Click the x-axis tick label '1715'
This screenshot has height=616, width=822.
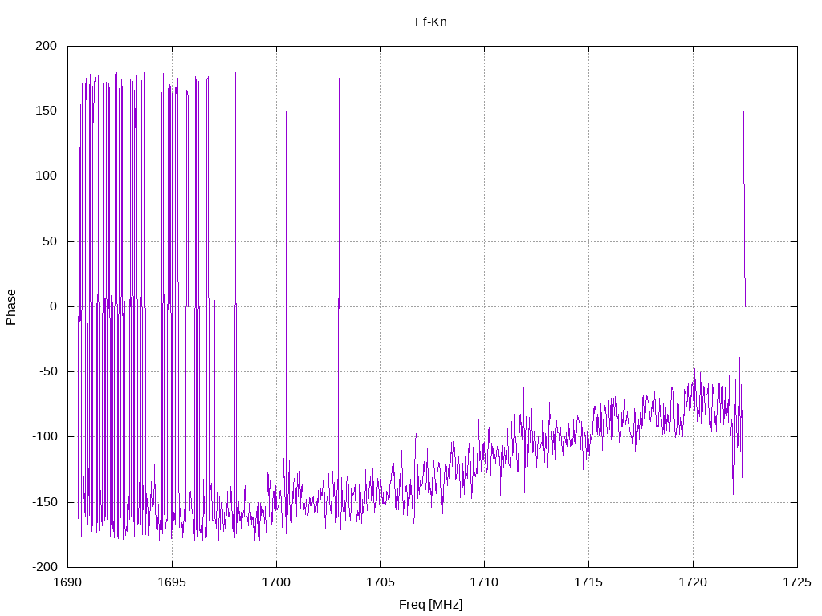[x=588, y=582]
